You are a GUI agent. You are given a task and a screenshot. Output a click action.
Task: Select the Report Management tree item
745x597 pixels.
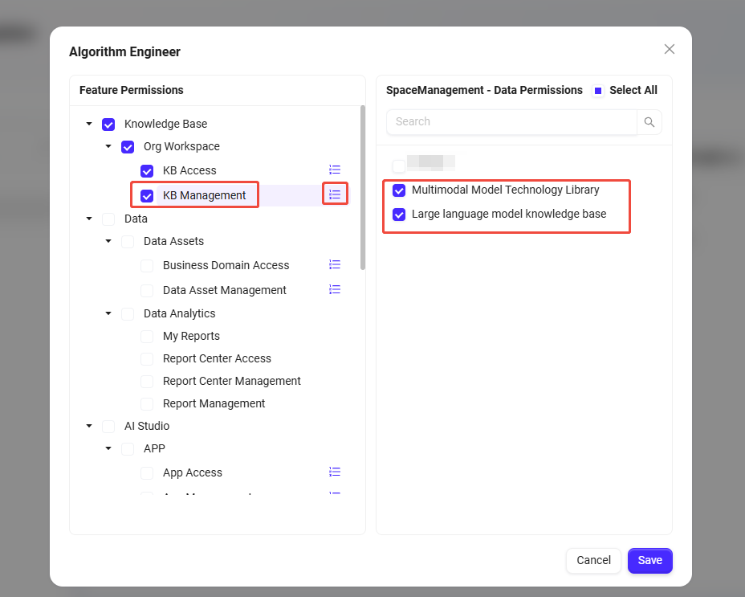(147, 403)
